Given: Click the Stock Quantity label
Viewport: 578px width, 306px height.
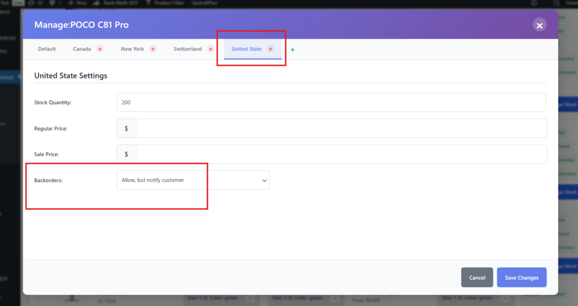Looking at the screenshot, I should pos(52,103).
